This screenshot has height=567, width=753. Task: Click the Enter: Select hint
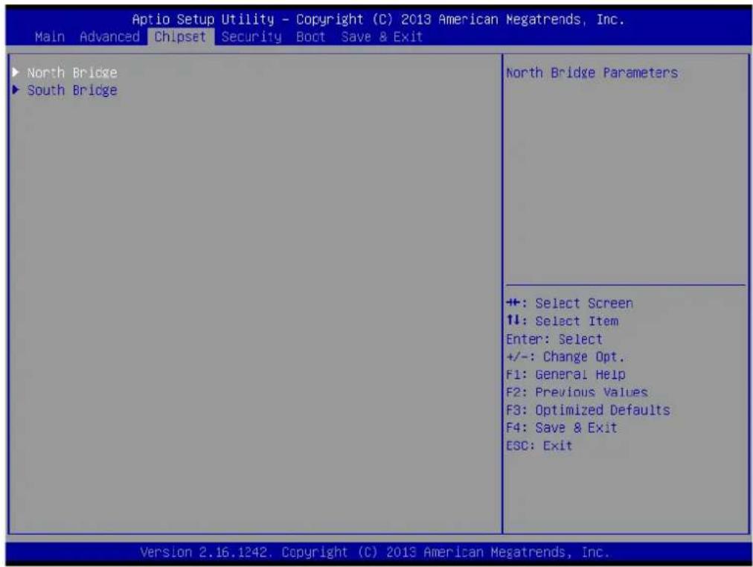[x=554, y=339]
